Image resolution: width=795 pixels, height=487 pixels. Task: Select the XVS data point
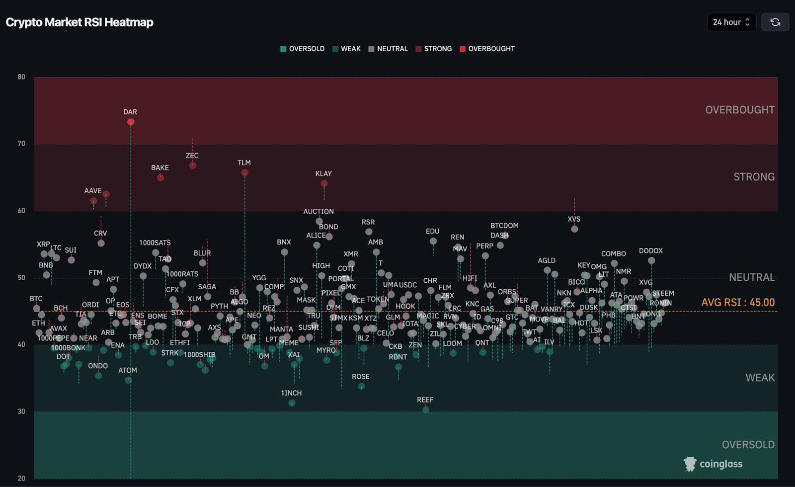[x=574, y=229]
